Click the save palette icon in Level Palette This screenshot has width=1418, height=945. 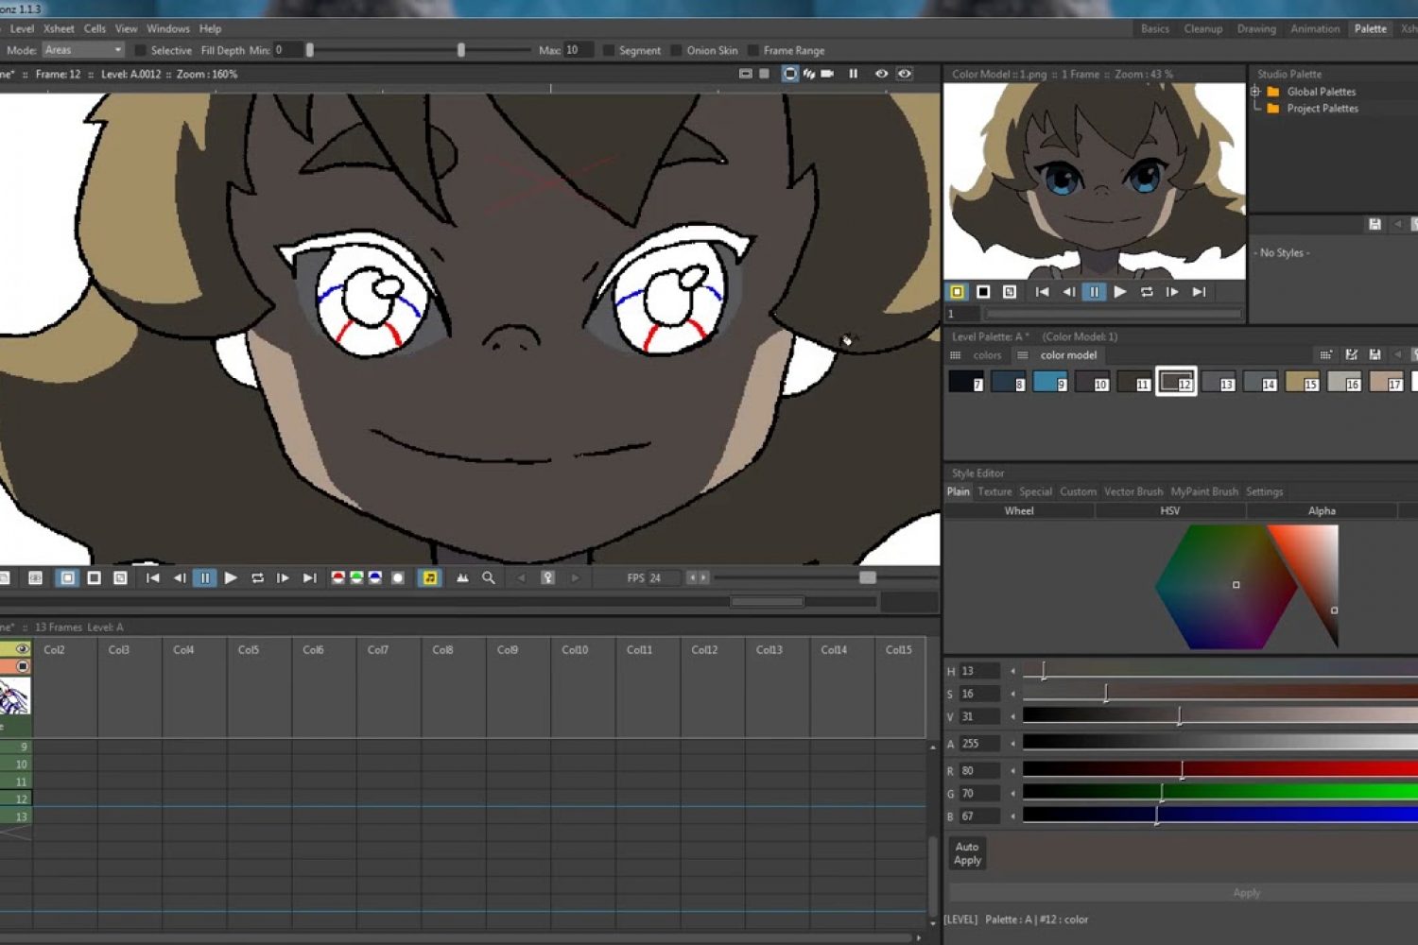pos(1375,355)
